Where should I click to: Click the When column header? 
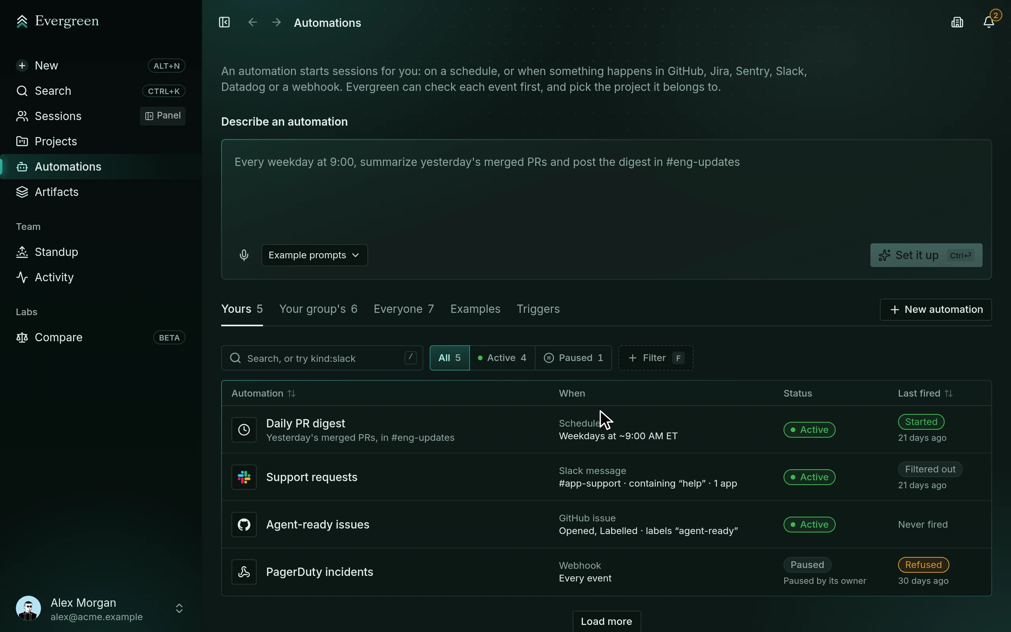(x=572, y=394)
